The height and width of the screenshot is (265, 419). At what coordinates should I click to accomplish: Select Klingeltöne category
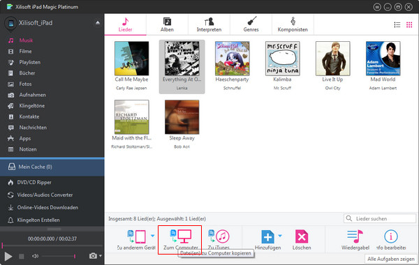32,106
